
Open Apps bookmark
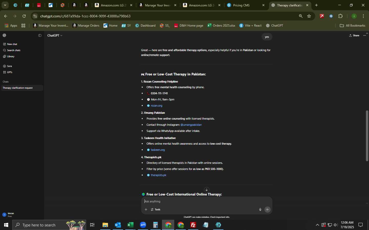coord(11,26)
